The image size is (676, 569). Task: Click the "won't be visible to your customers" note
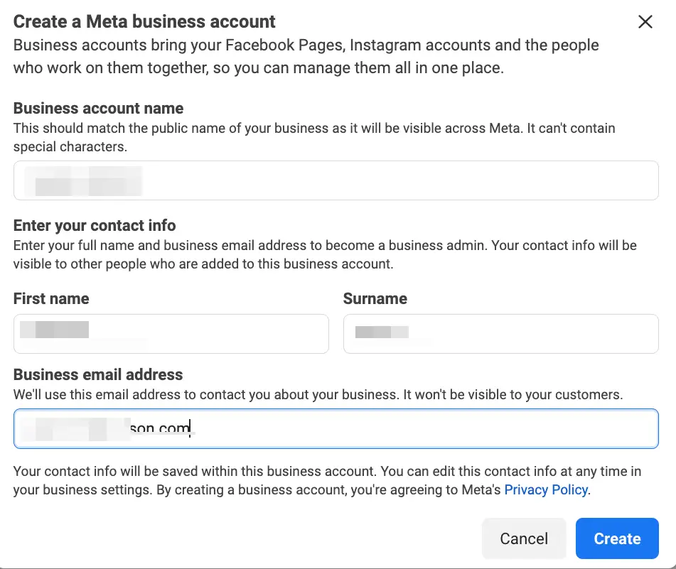click(512, 394)
